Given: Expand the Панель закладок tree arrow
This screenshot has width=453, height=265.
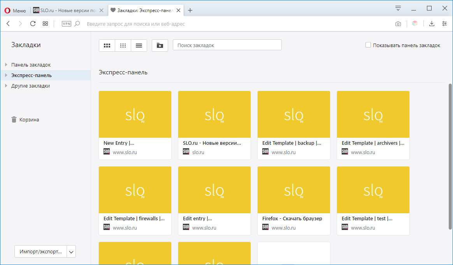Looking at the screenshot, I should coord(6,65).
